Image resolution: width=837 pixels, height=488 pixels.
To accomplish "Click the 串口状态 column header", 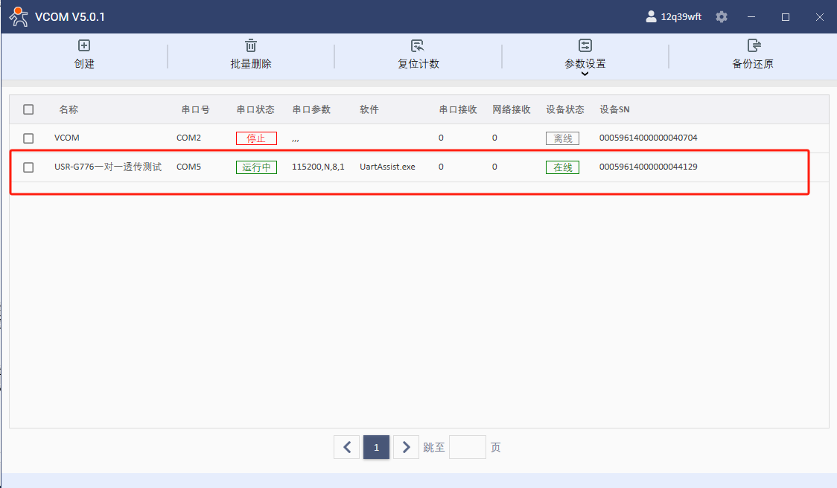I will pyautogui.click(x=255, y=109).
